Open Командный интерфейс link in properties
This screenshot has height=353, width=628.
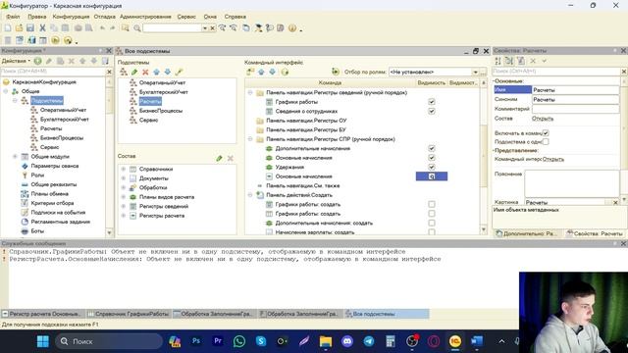tap(553, 159)
